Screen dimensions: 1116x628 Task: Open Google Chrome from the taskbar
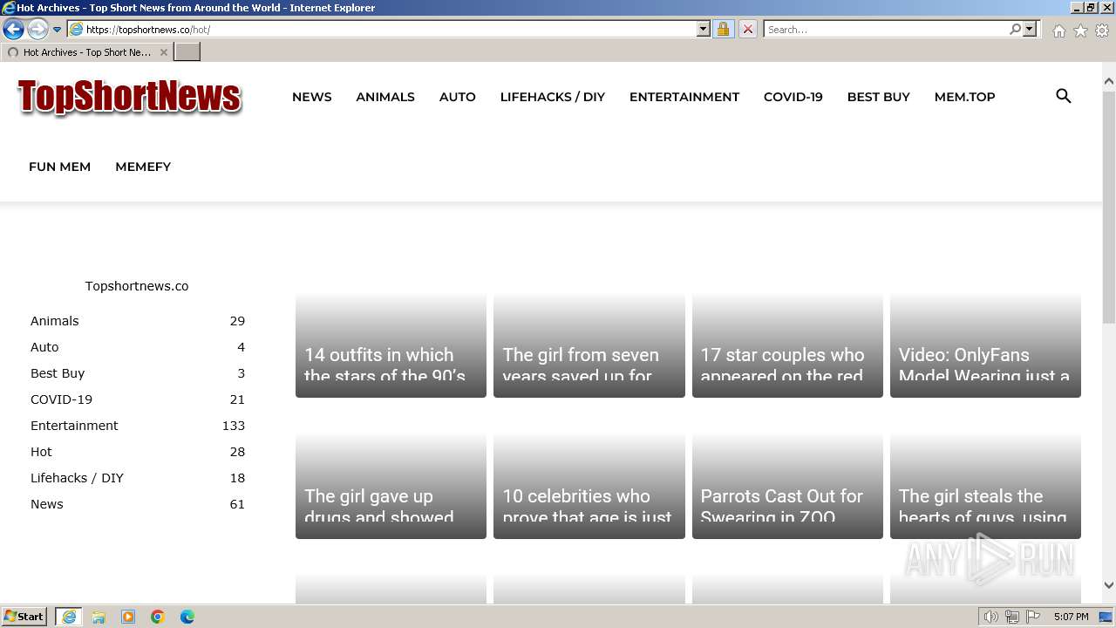coord(158,617)
